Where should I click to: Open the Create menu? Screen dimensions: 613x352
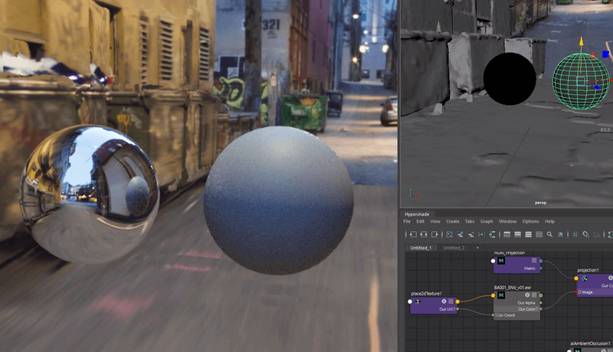(x=453, y=221)
